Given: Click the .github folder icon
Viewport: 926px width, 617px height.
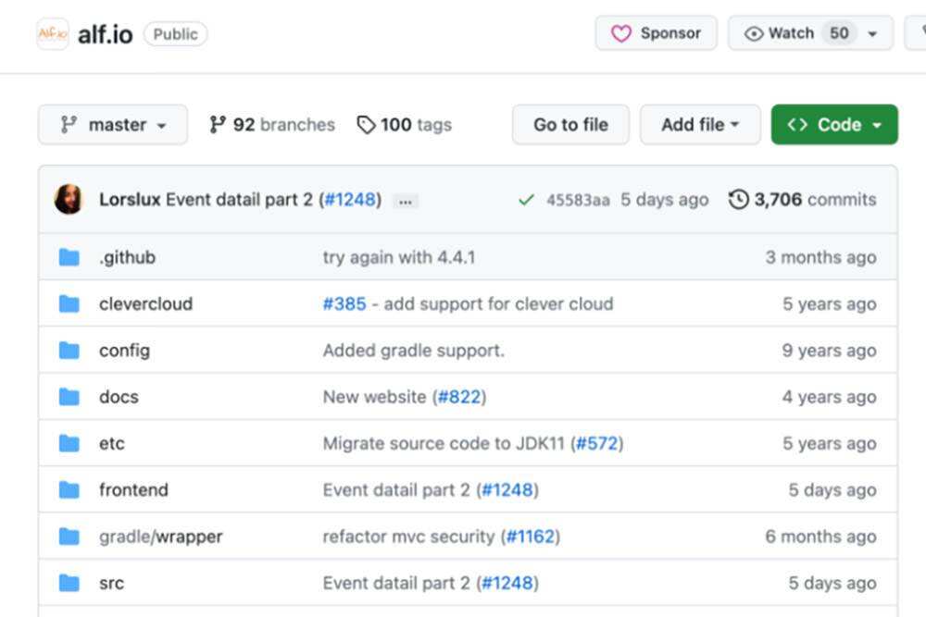Looking at the screenshot, I should tap(69, 257).
